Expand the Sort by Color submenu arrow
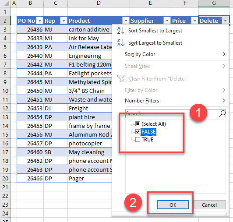This screenshot has width=233, height=222. (x=224, y=54)
